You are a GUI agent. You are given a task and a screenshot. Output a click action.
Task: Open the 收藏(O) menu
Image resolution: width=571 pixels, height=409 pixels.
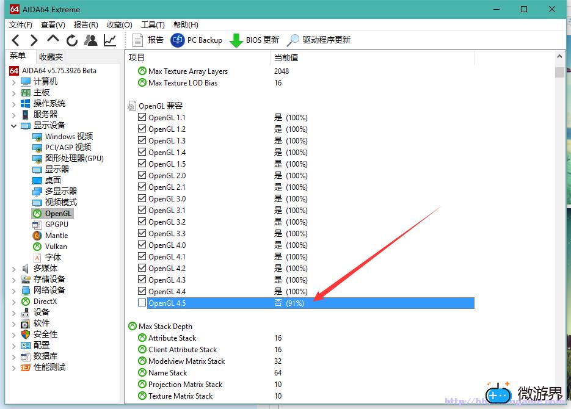(120, 25)
